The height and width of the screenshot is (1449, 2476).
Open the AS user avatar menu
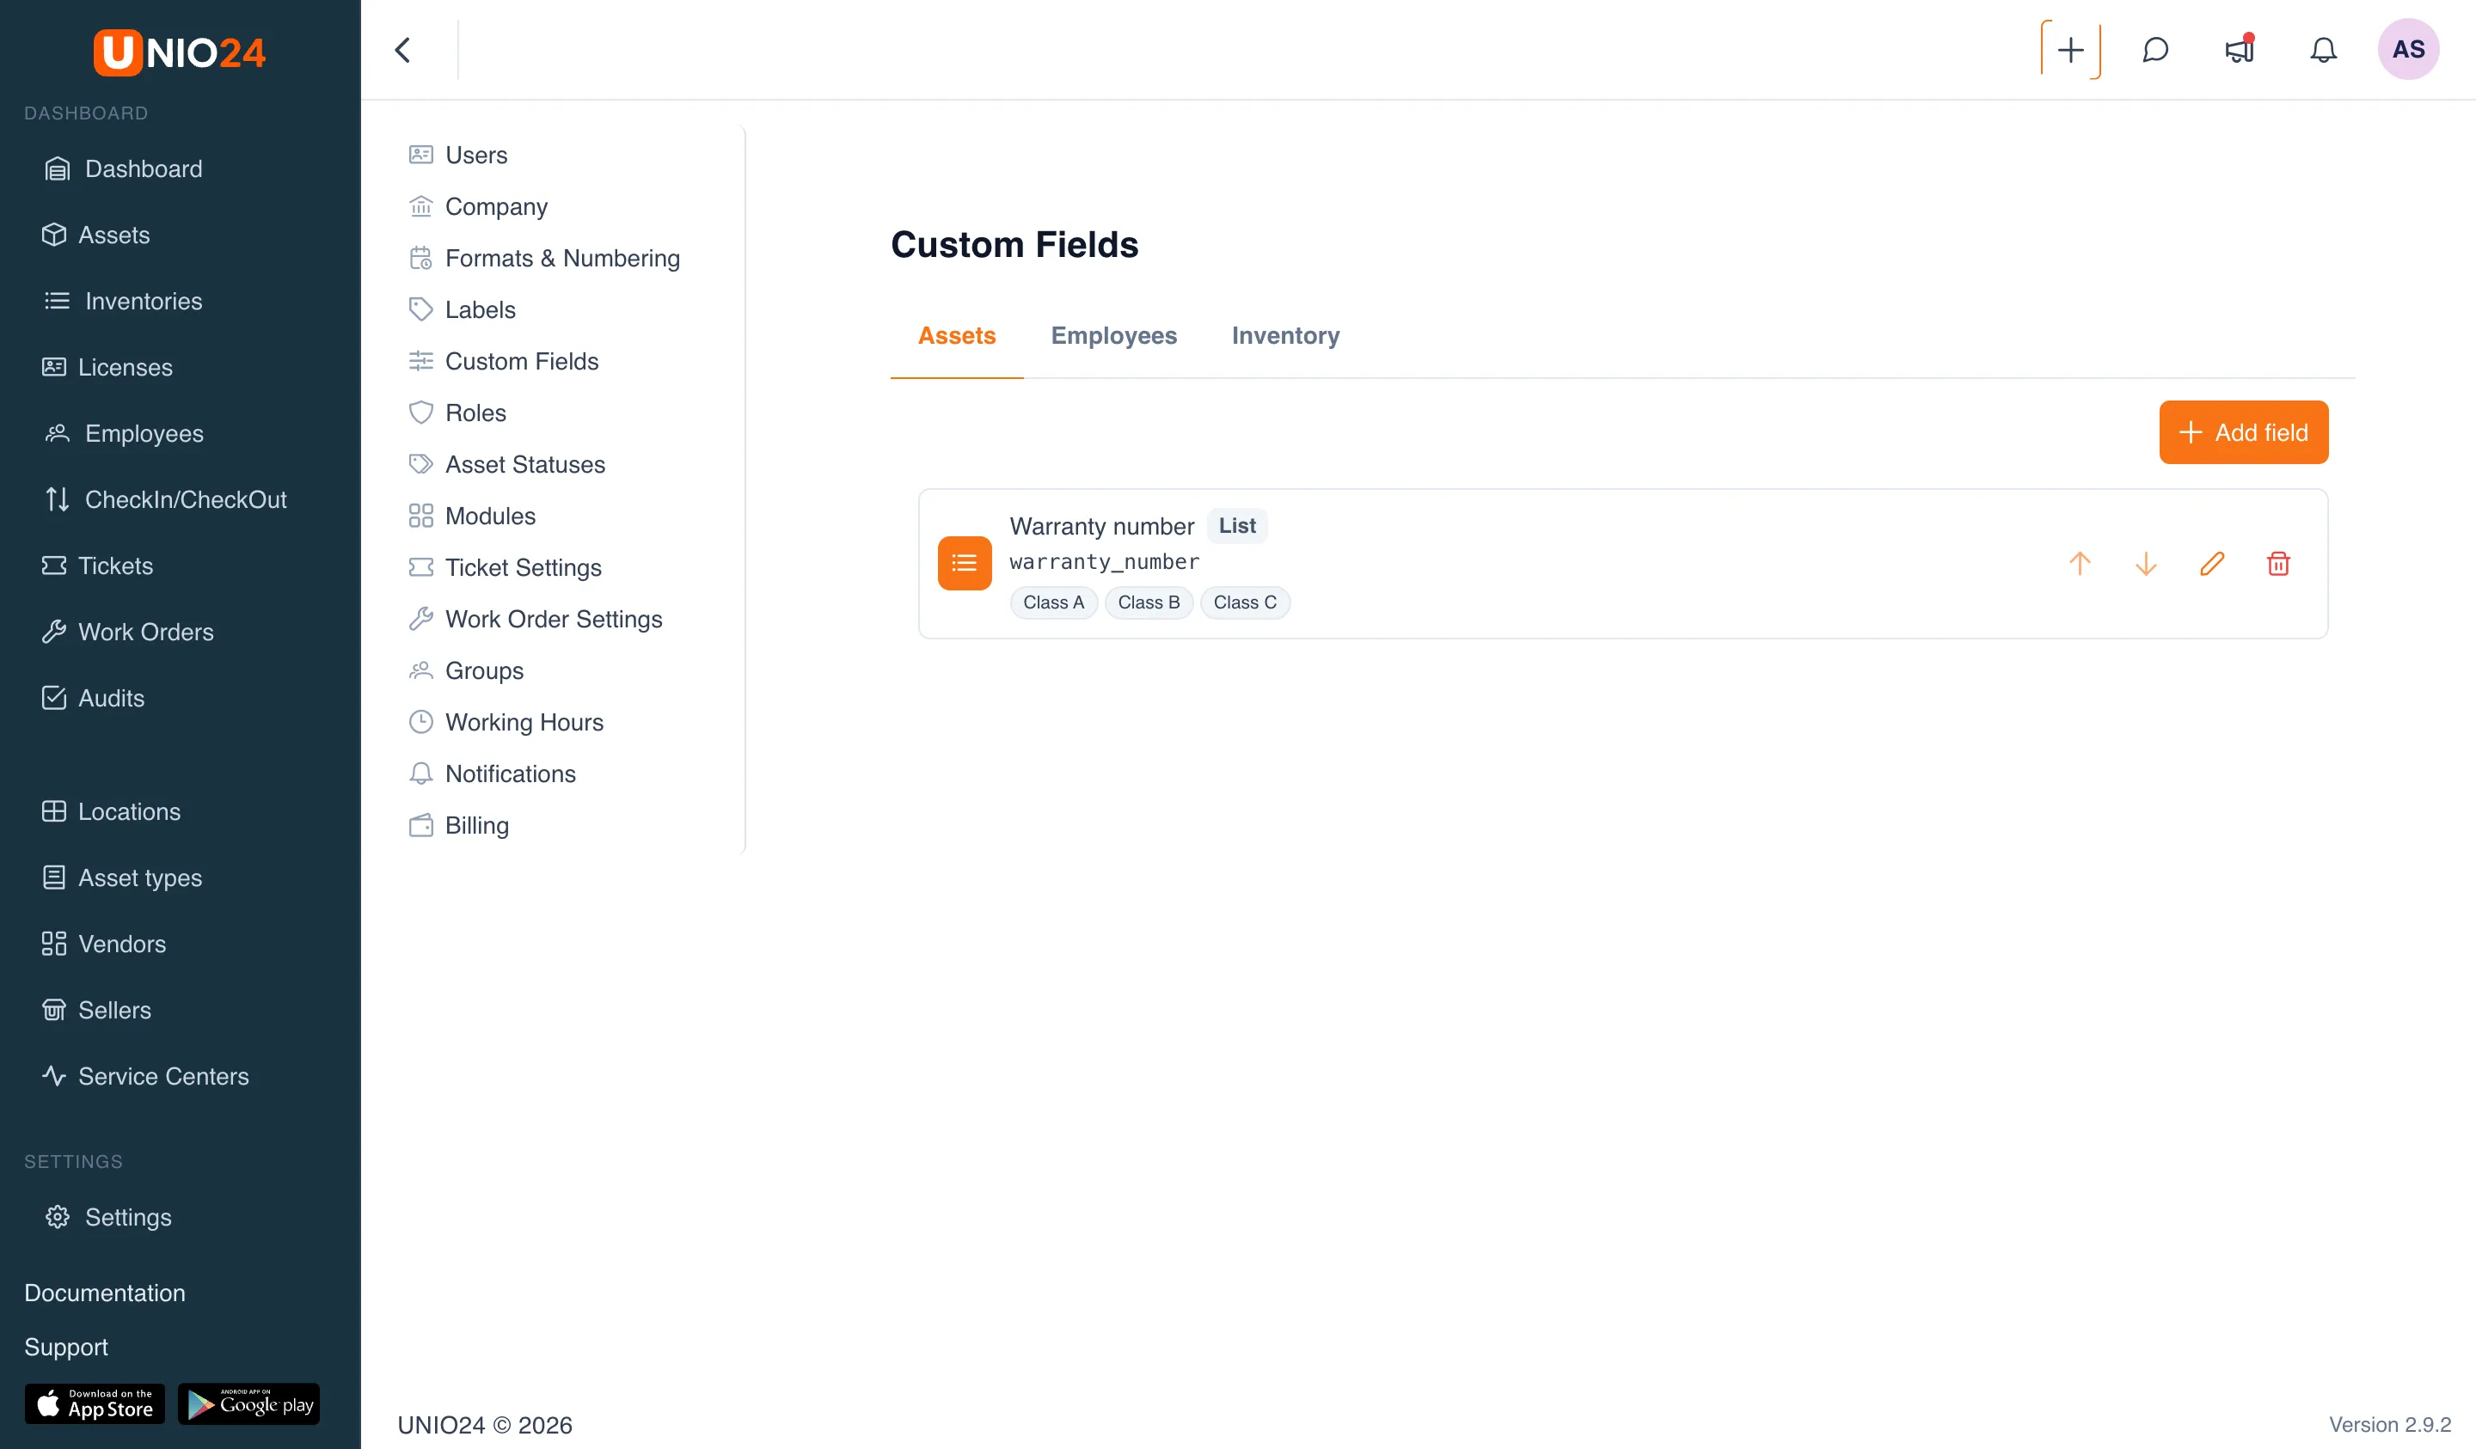pos(2408,49)
